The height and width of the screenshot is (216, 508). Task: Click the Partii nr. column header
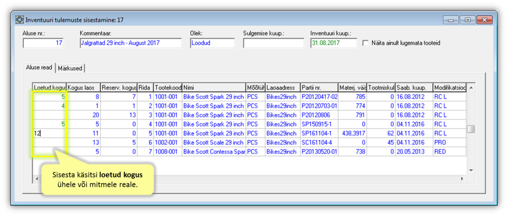(319, 87)
